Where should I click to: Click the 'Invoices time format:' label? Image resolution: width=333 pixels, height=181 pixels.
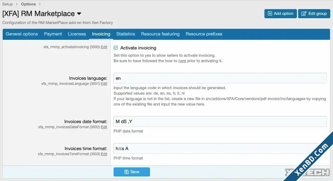pos(86,149)
